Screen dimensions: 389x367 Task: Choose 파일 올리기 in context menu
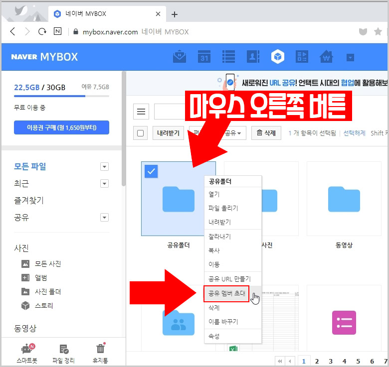click(x=233, y=208)
